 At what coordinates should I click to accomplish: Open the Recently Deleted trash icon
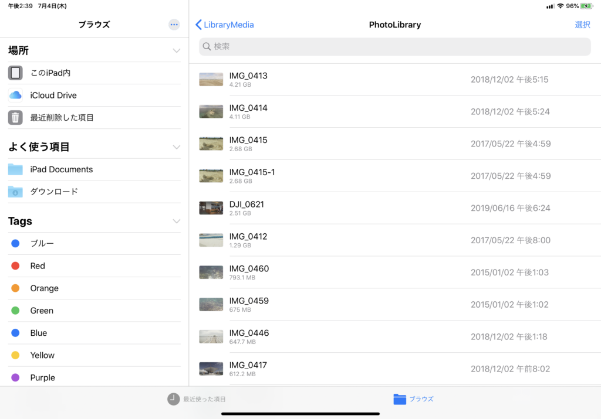click(15, 118)
